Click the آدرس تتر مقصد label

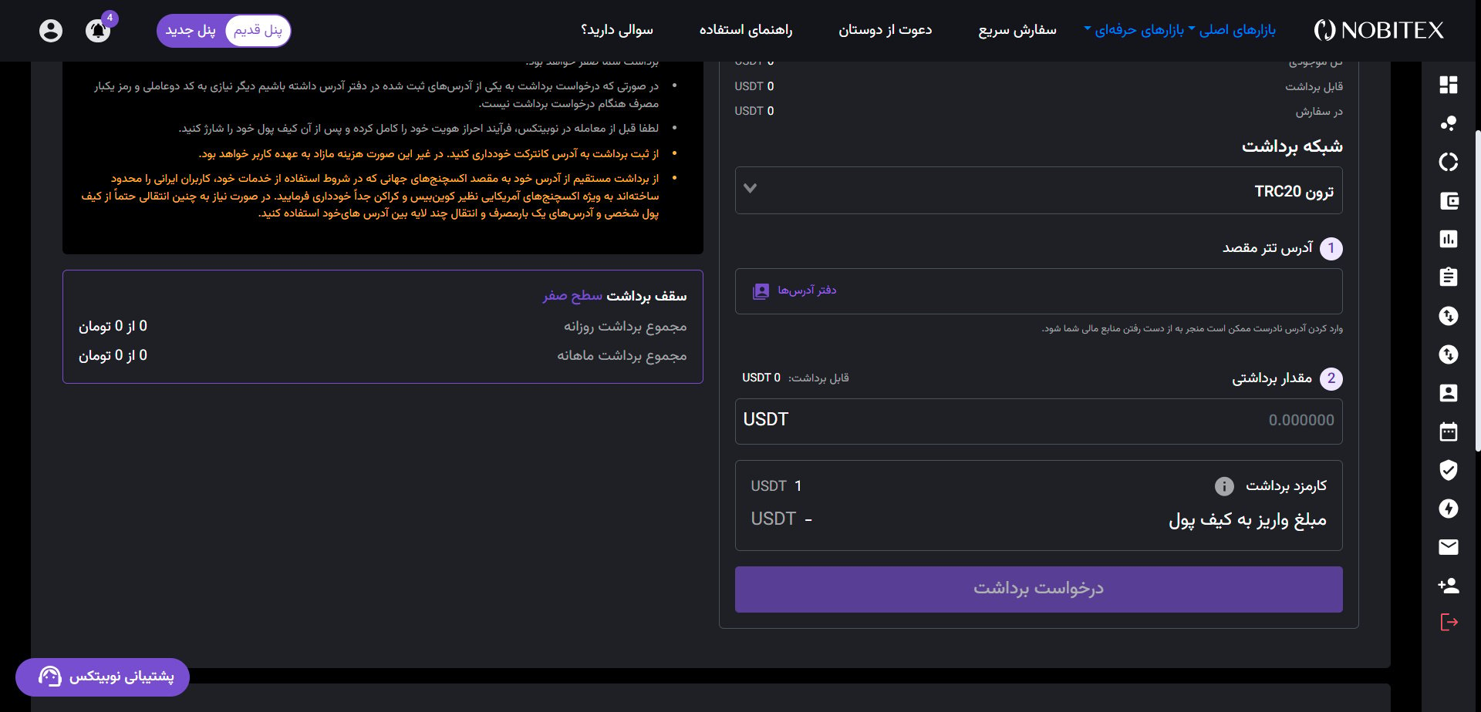(x=1267, y=247)
